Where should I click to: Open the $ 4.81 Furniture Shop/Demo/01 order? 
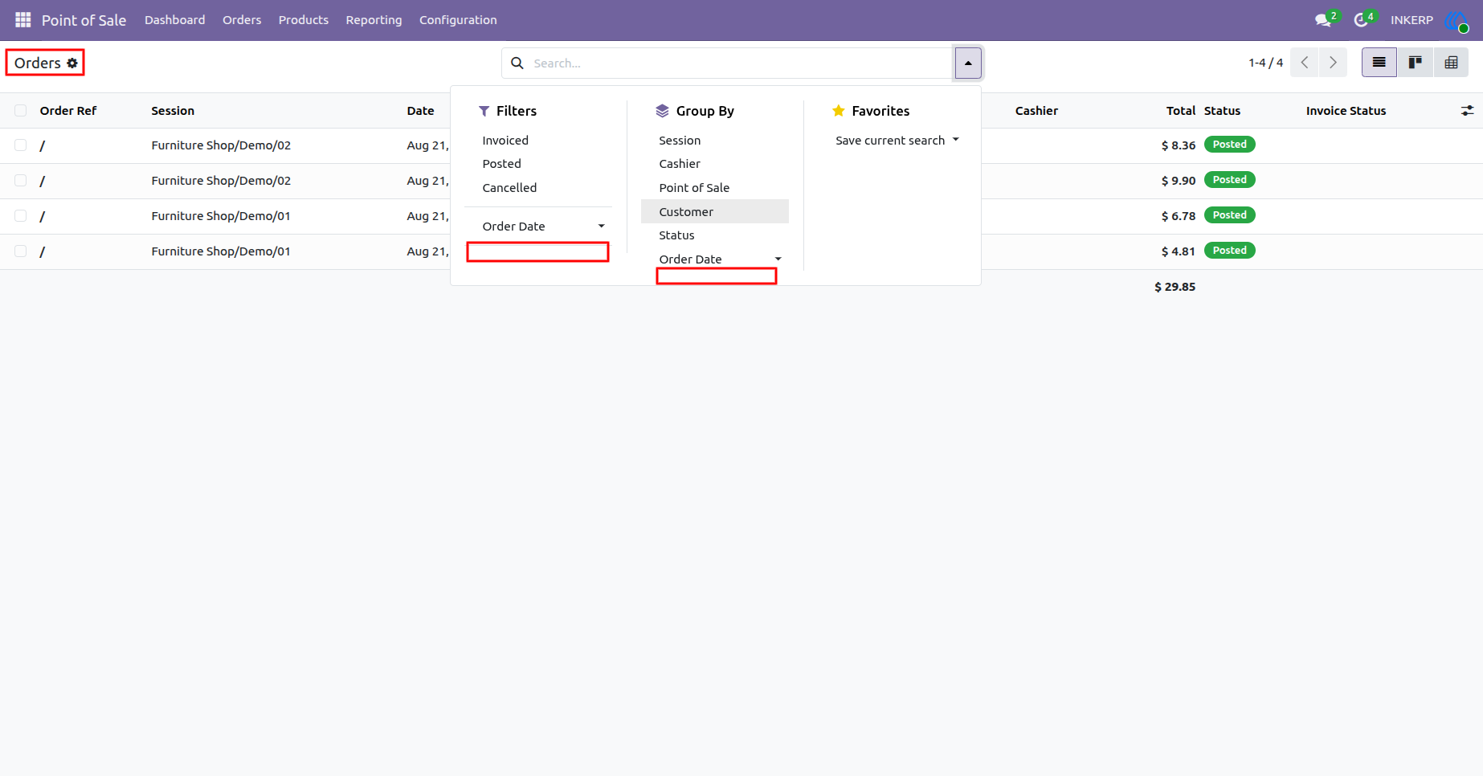coord(221,251)
